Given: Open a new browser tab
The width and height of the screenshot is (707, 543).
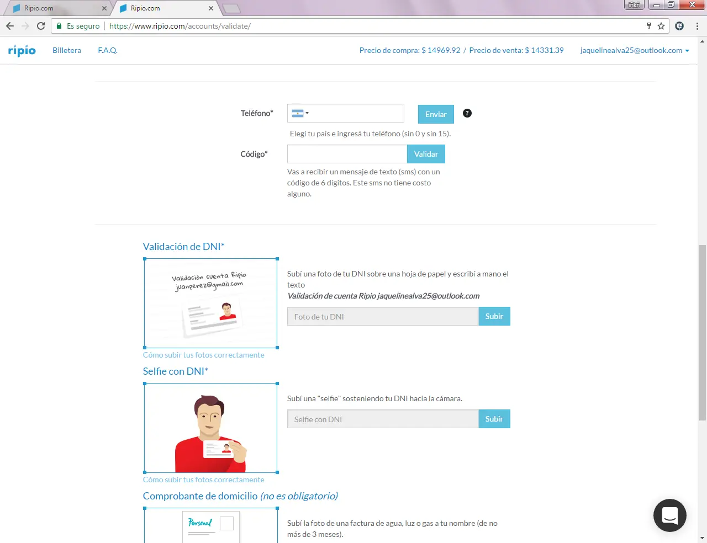Looking at the screenshot, I should pos(231,8).
